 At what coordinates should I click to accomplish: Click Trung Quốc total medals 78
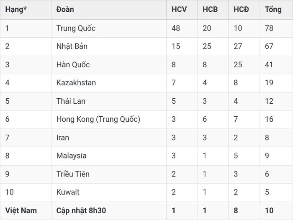269,28
